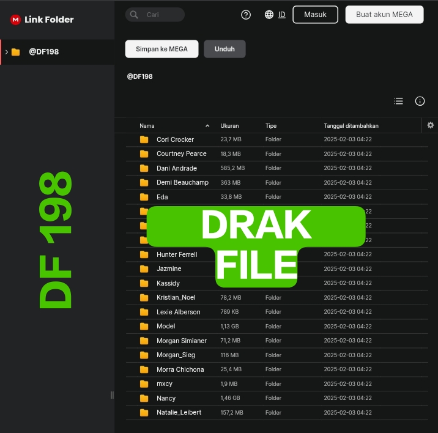Image resolution: width=438 pixels, height=433 pixels.
Task: Click the Cori Crocker folder icon
Action: click(144, 139)
